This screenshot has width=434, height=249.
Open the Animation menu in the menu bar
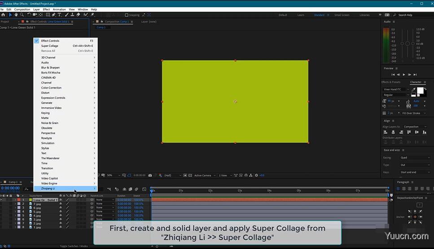[59, 9]
